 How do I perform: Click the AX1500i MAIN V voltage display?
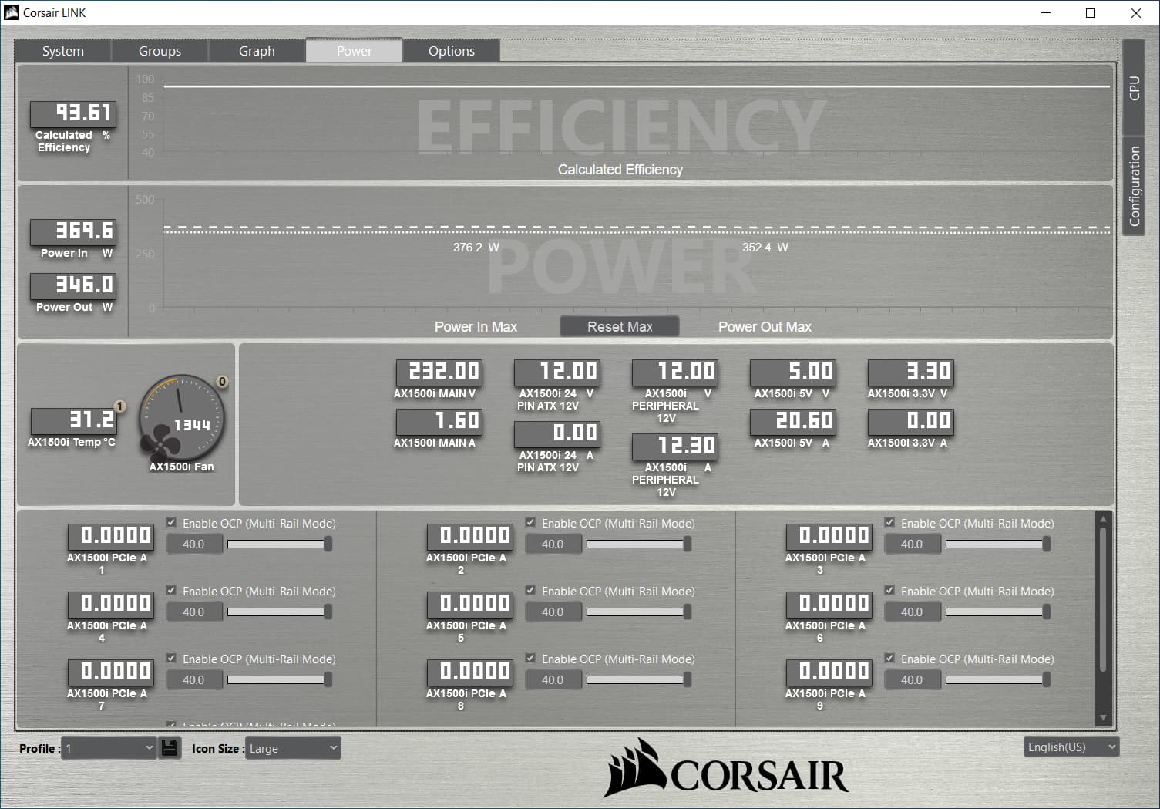click(438, 372)
